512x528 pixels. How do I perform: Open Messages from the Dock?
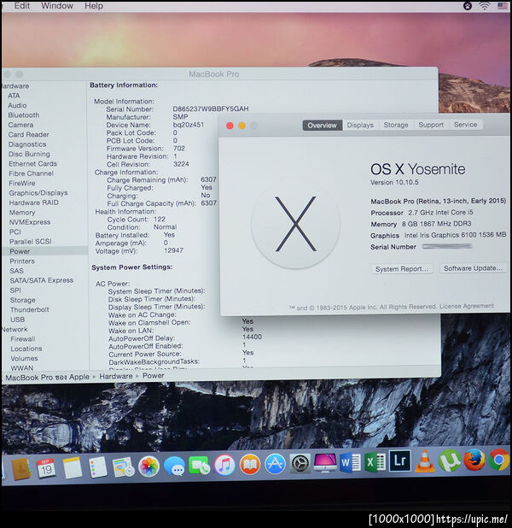174,466
